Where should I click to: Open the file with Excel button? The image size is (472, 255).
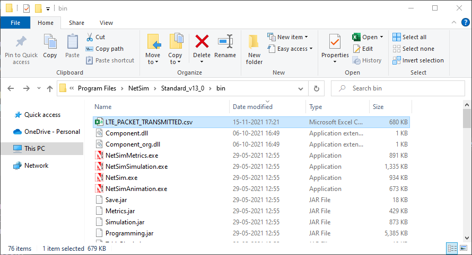pos(364,37)
